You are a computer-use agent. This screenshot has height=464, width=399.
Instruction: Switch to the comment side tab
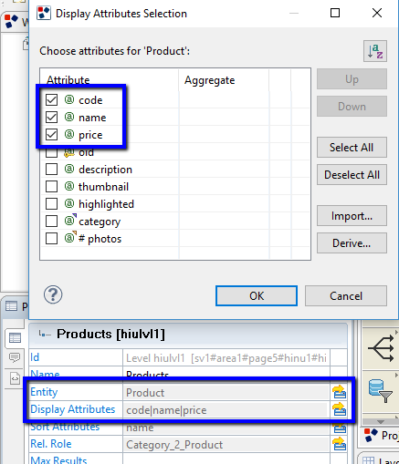point(15,357)
